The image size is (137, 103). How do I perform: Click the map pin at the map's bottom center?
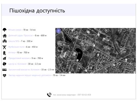pos(86,71)
